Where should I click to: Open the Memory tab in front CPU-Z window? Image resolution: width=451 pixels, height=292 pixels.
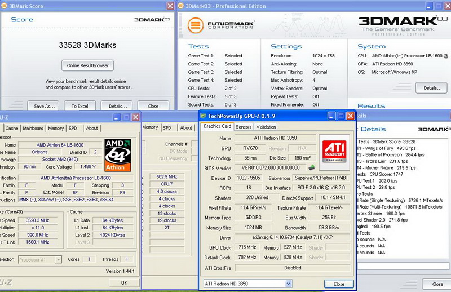pyautogui.click(x=56, y=129)
